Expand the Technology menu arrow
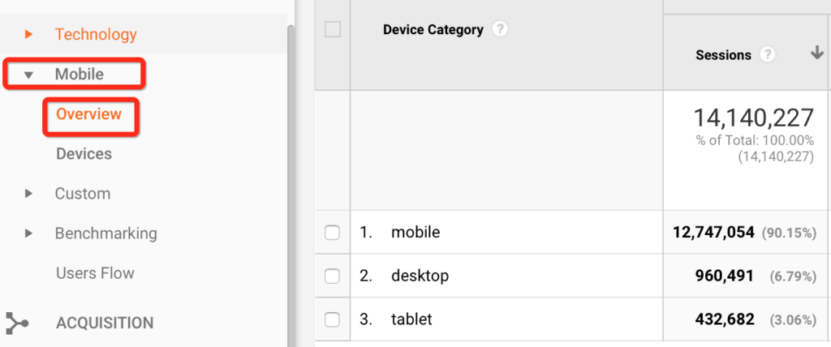 28,35
